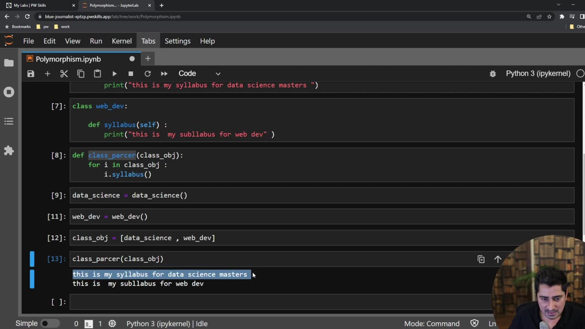
Task: Collapse cell 13 output via blue bar
Action: [32, 279]
